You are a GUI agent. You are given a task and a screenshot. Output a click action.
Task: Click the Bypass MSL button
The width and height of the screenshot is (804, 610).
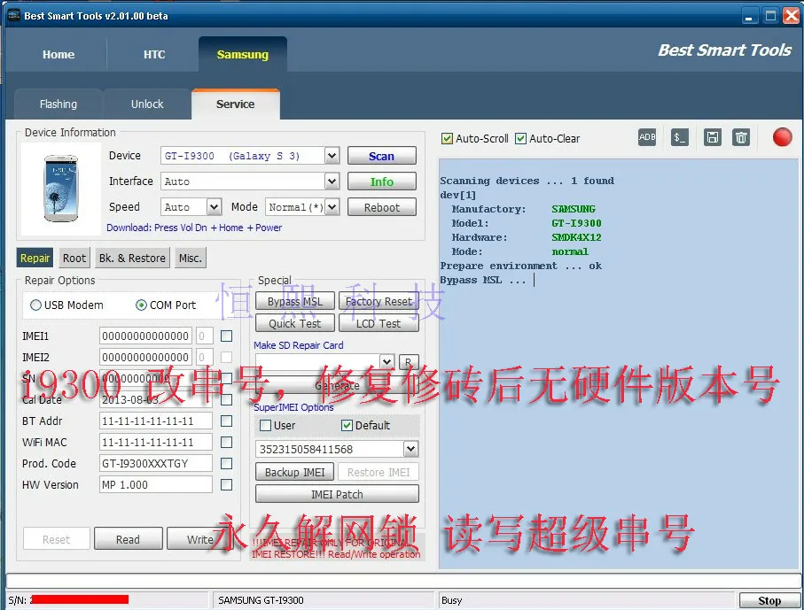[295, 302]
